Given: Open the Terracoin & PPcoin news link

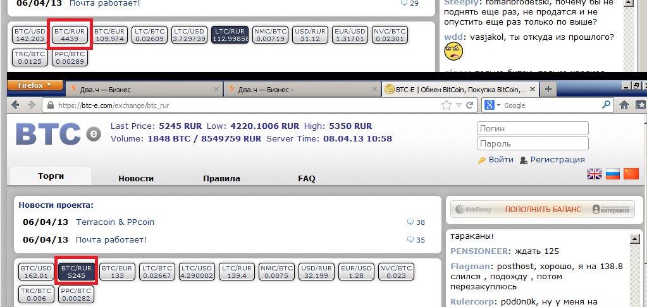Looking at the screenshot, I should click(x=115, y=222).
